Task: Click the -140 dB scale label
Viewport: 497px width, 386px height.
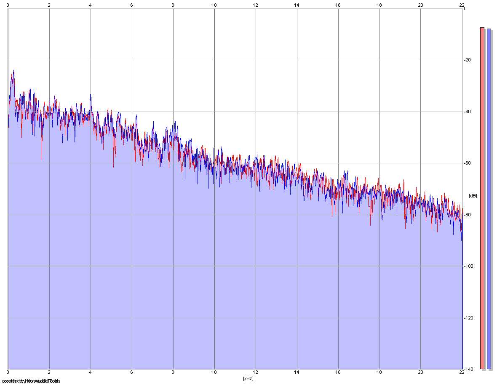Action: tap(468, 369)
